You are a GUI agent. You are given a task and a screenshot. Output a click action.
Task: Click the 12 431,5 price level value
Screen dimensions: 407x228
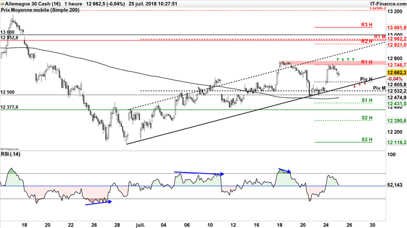[x=397, y=104]
